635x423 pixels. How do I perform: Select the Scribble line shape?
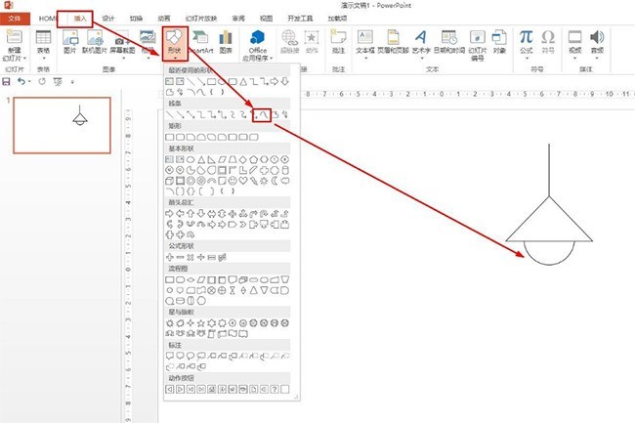285,115
